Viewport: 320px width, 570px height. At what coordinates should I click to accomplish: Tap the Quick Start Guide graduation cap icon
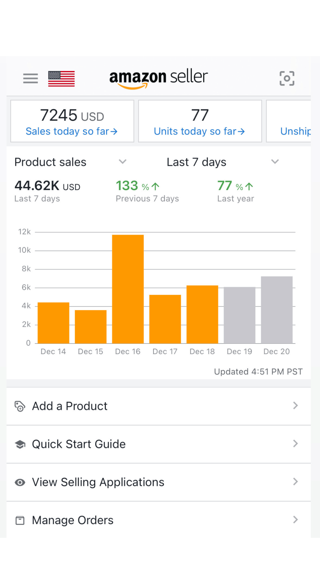(20, 444)
